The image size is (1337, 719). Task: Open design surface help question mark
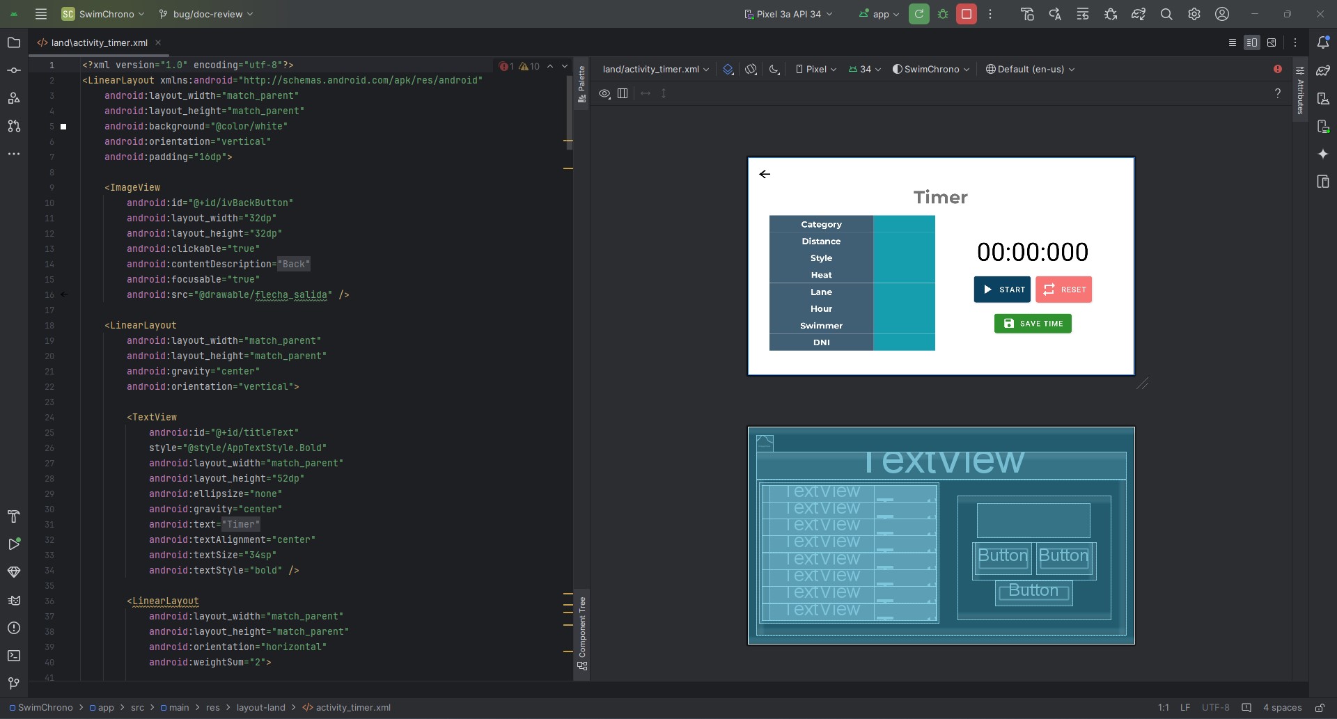(x=1278, y=93)
